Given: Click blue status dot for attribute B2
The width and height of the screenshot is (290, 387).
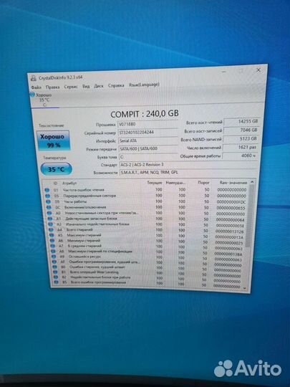Looking at the screenshot, I should point(55,277).
